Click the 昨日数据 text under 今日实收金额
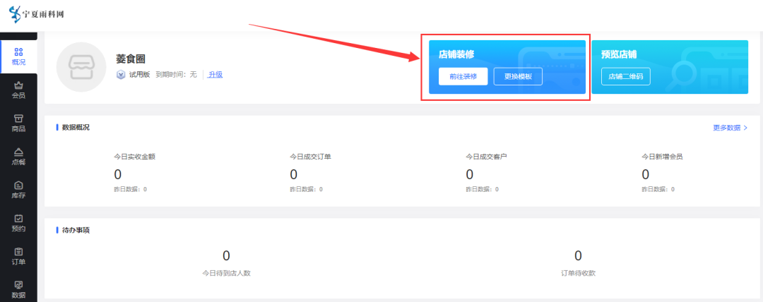This screenshot has width=763, height=302. (x=131, y=189)
